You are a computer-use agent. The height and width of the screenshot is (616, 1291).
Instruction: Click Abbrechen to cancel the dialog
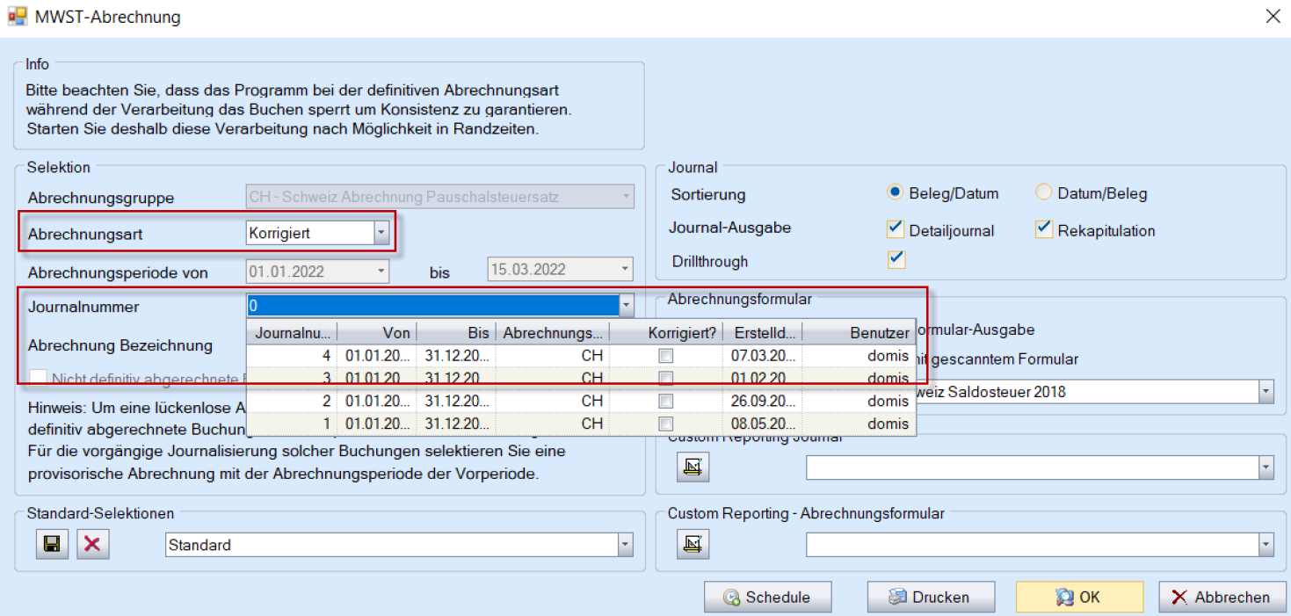pos(1221,597)
